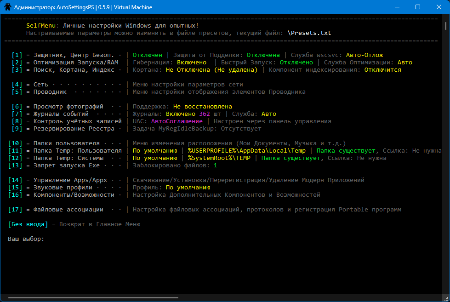Click 'Меню настройки параметров сети' description
This screenshot has height=302, width=450.
point(188,85)
